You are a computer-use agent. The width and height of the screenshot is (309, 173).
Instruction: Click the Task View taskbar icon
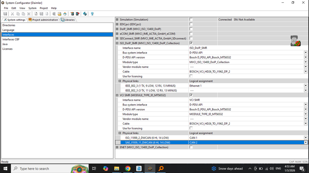[94, 169]
